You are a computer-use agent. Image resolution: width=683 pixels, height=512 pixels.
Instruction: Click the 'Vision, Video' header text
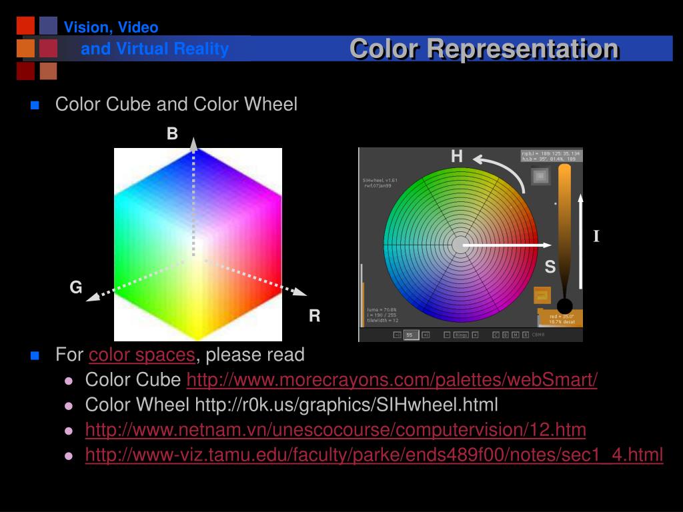(x=111, y=27)
